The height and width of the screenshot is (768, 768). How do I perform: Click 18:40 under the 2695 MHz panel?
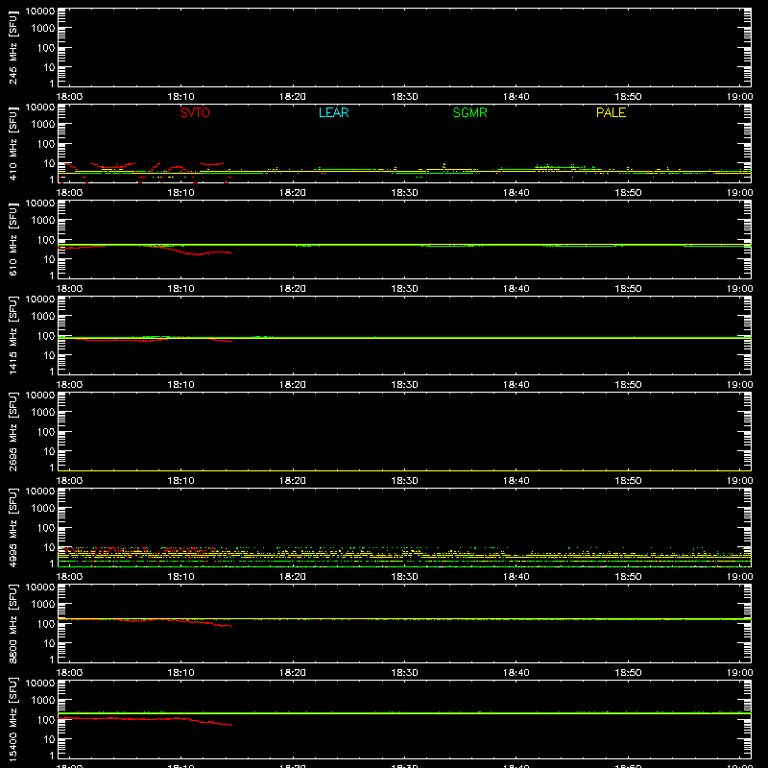pos(516,481)
